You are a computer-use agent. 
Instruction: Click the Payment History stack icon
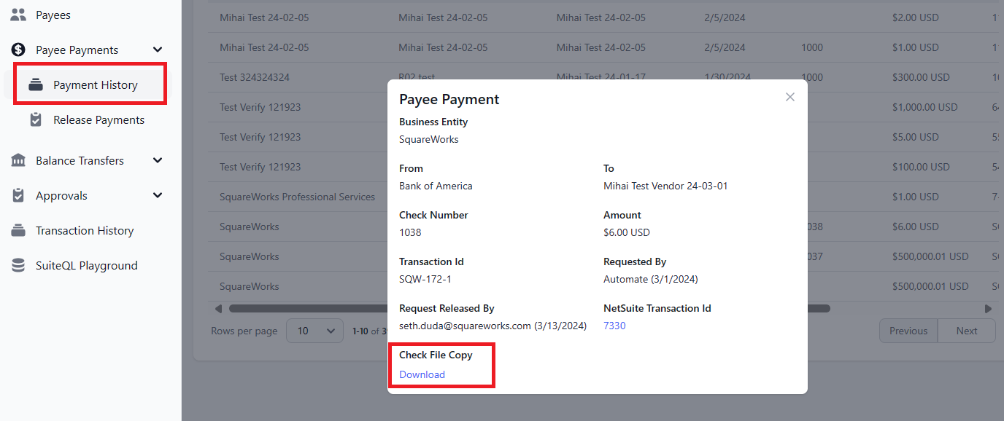36,85
